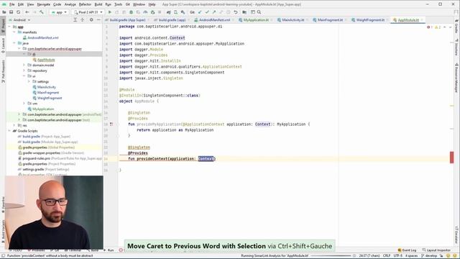The image size is (460, 259).
Task: Click the SonarLint analysis progress bar
Action: (330, 256)
